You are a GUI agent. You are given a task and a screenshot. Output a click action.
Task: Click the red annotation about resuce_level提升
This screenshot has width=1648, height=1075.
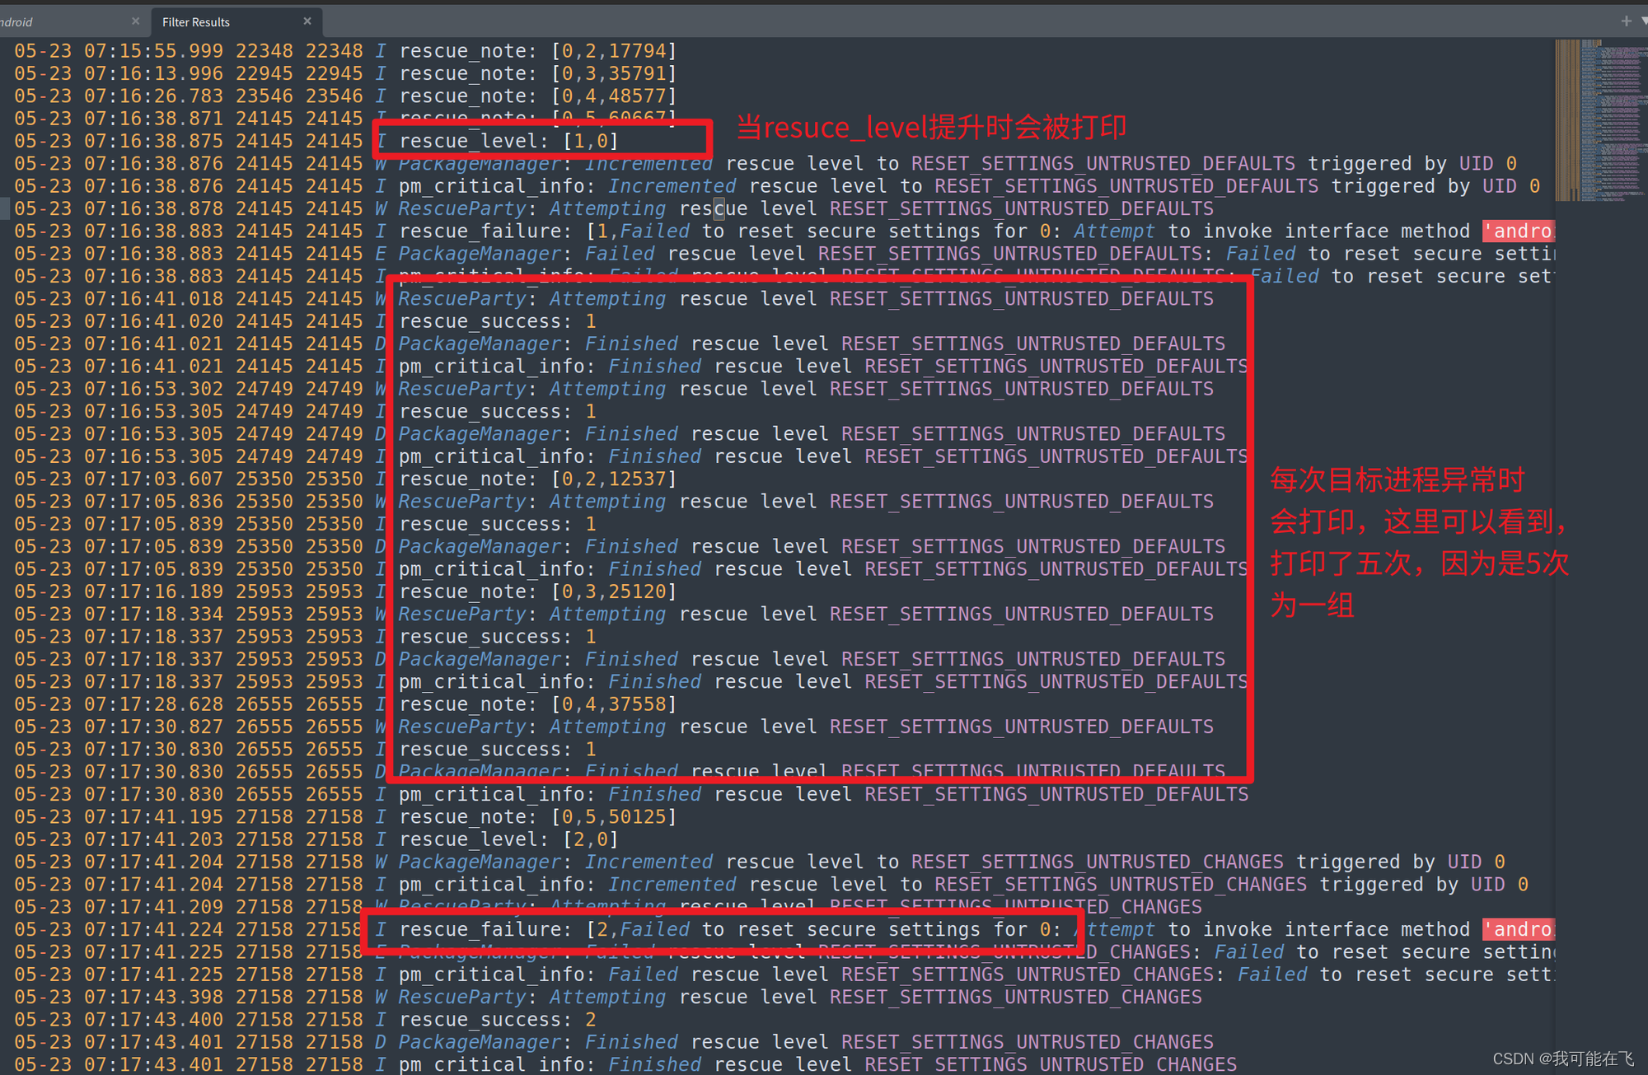930,128
